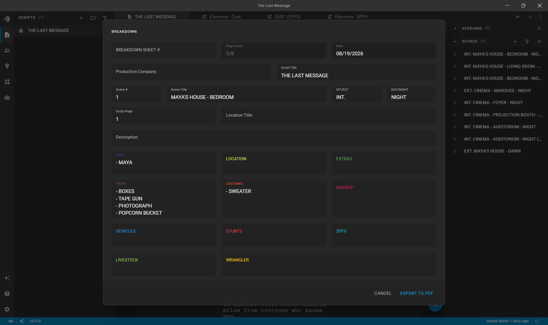The width and height of the screenshot is (548, 325).
Task: Open the DUST (SPFX) tab
Action: click(x=284, y=17)
